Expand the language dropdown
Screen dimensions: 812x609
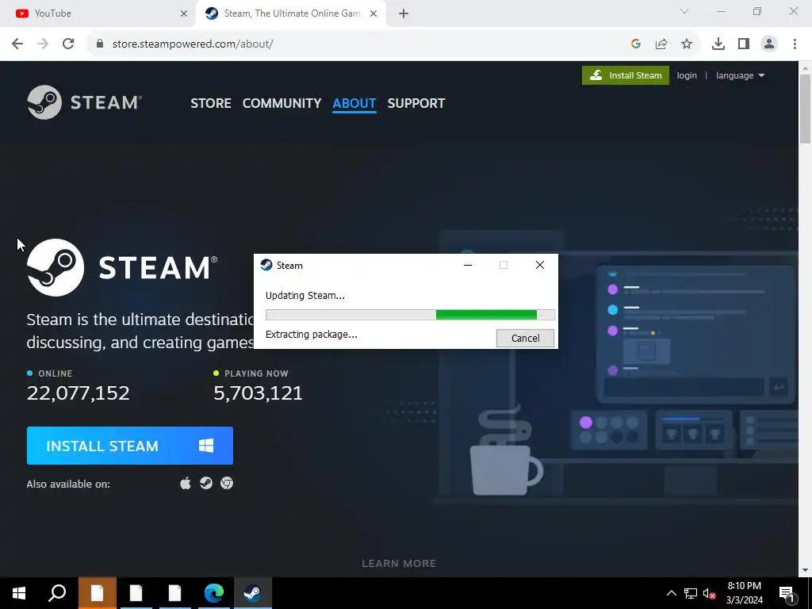coord(740,75)
